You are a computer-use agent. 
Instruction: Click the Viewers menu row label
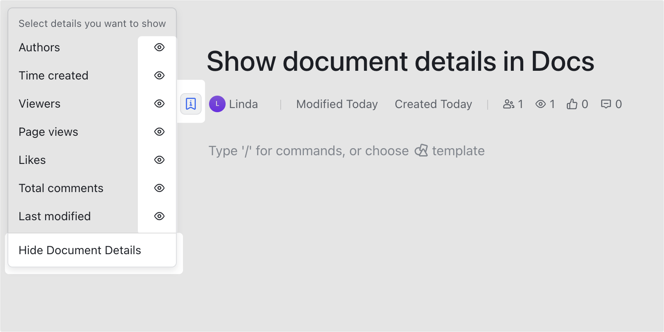tap(40, 104)
